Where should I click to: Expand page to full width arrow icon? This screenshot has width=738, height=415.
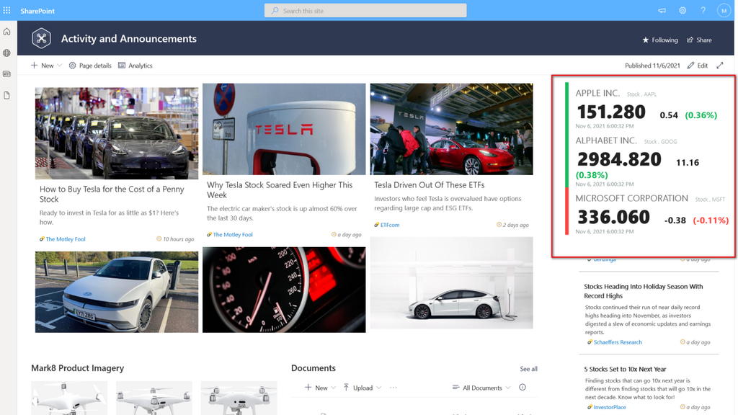point(720,66)
